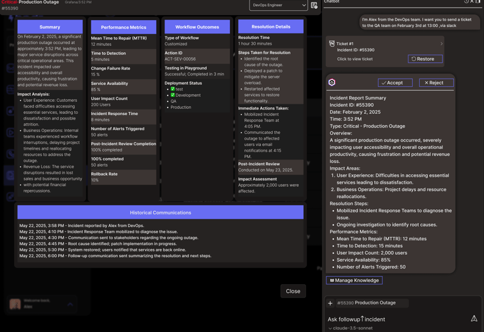Select the Historical Communications header
Image resolution: width=484 pixels, height=332 pixels.
(x=161, y=213)
